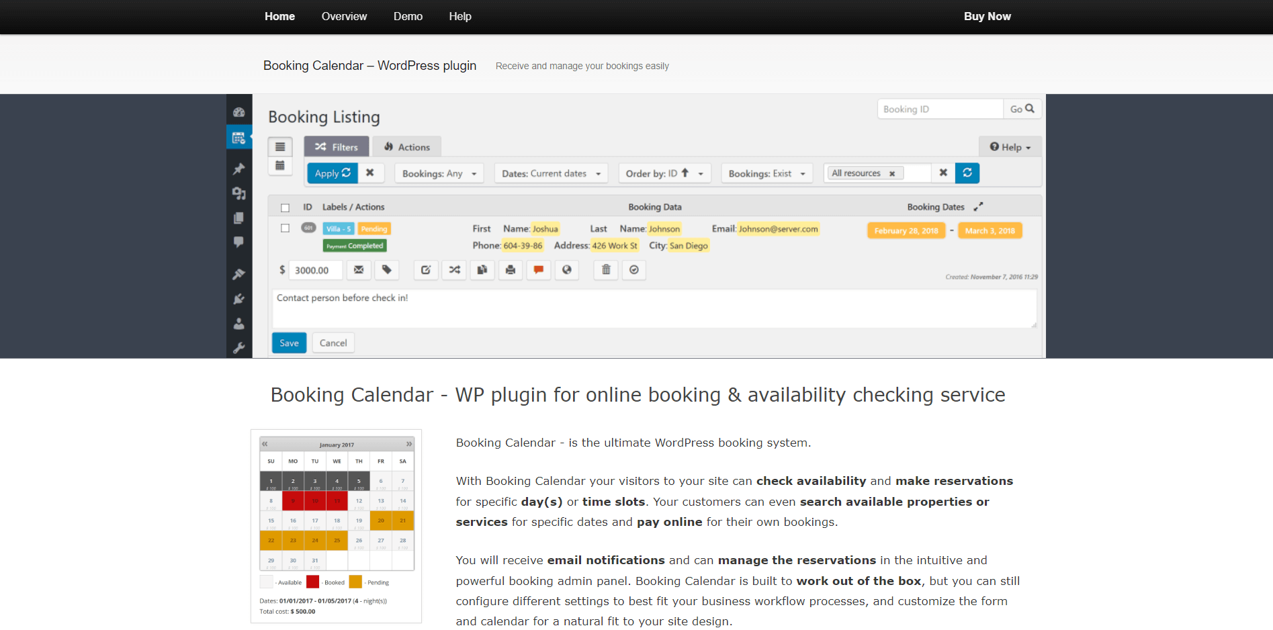Open the Booking Calendar icon in admin sidebar
Screen dimensions: 1273x630
click(239, 137)
